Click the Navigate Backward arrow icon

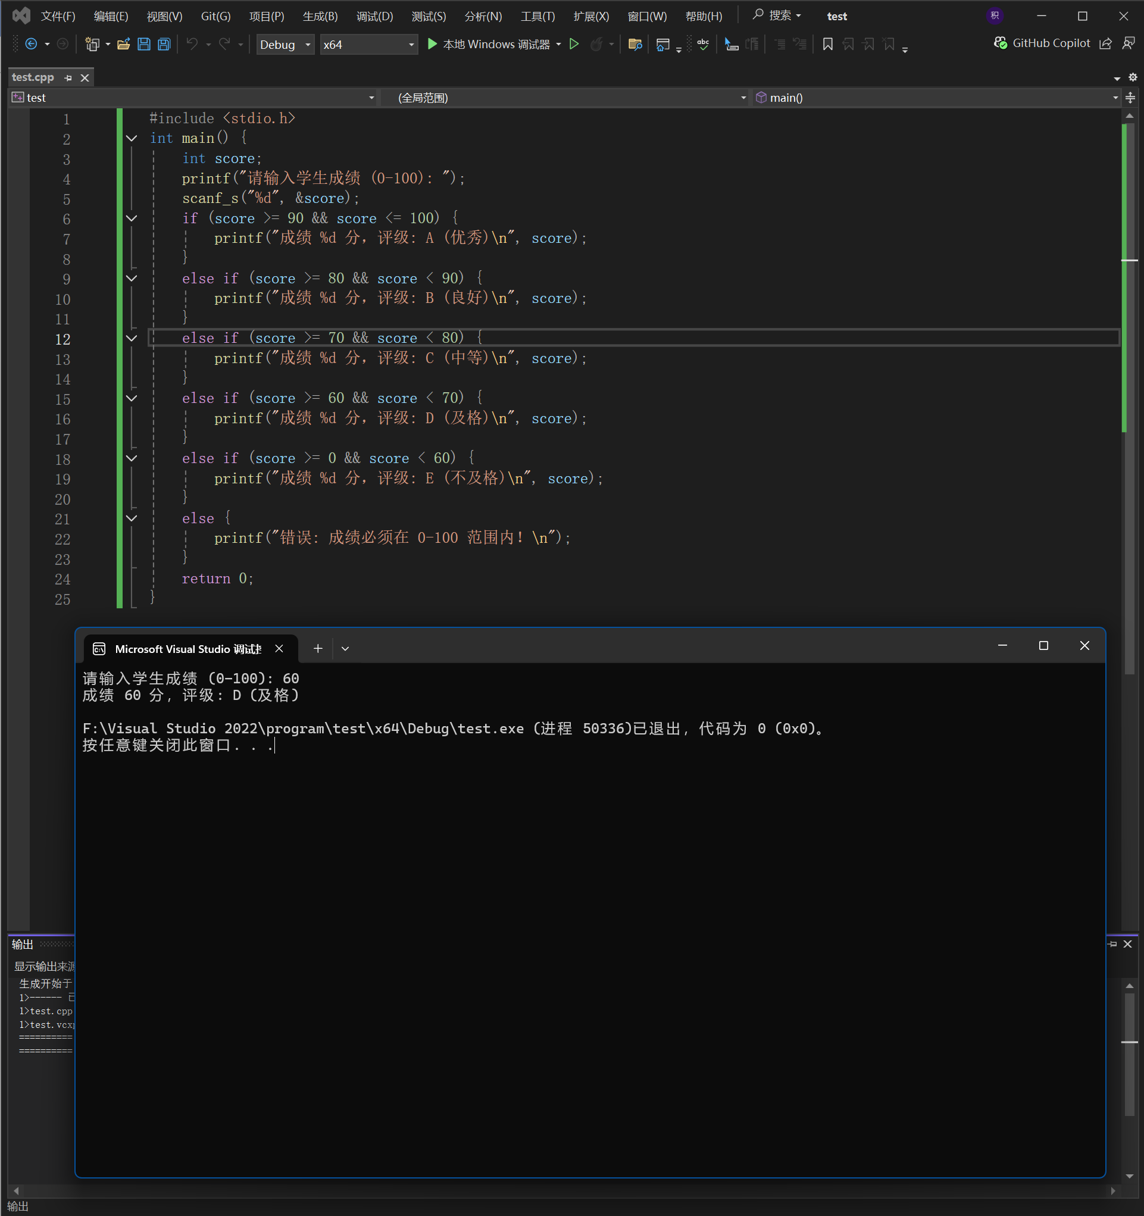pos(31,44)
